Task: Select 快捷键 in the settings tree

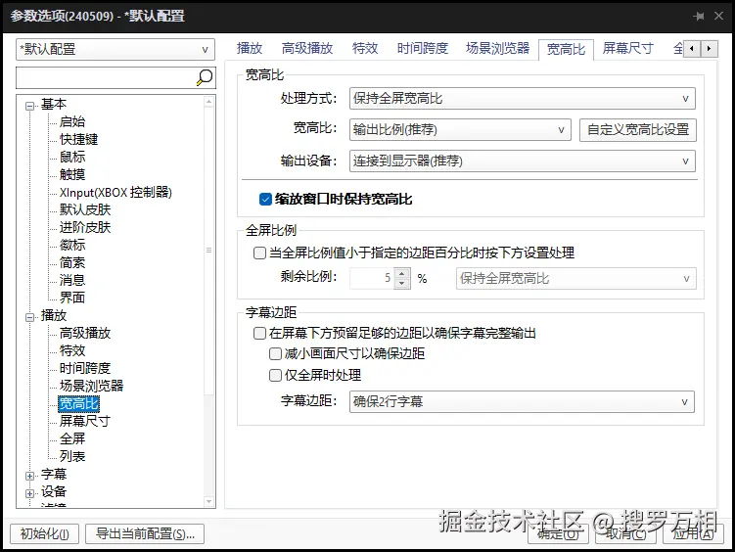Action: [x=78, y=139]
